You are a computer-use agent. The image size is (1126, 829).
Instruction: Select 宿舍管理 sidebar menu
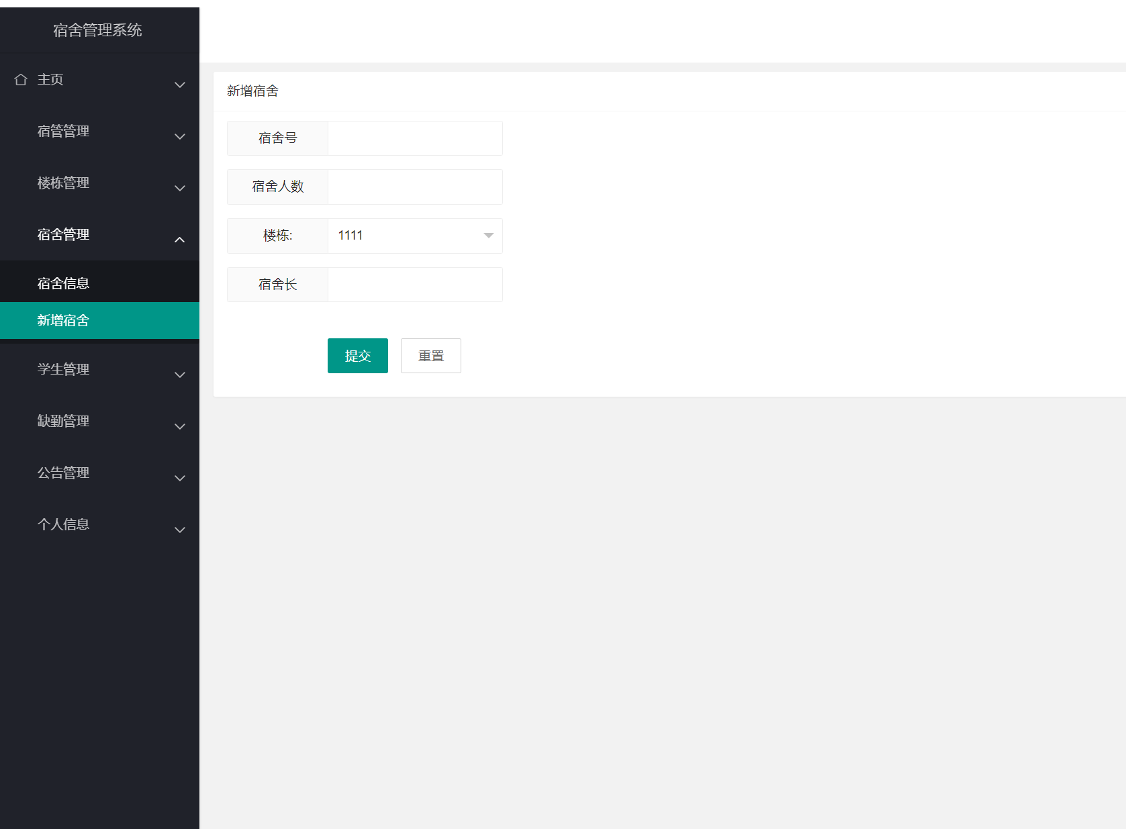click(x=99, y=235)
